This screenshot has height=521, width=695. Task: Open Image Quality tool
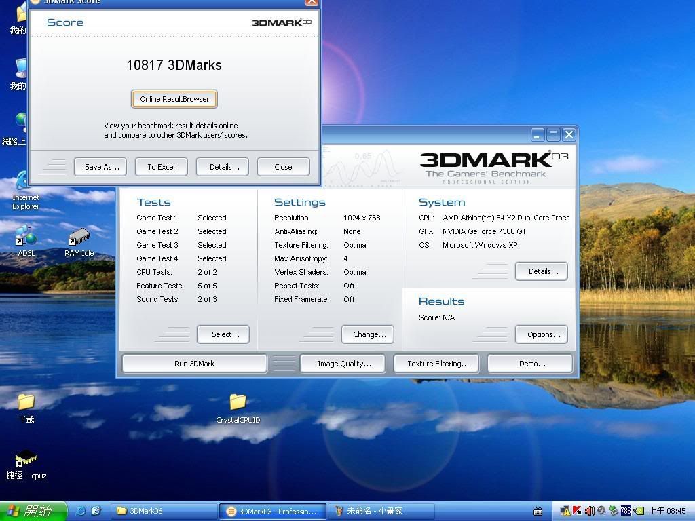coord(343,364)
